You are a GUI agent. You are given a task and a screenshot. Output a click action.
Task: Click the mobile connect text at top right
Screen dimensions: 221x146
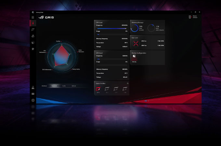[x=195, y=17]
